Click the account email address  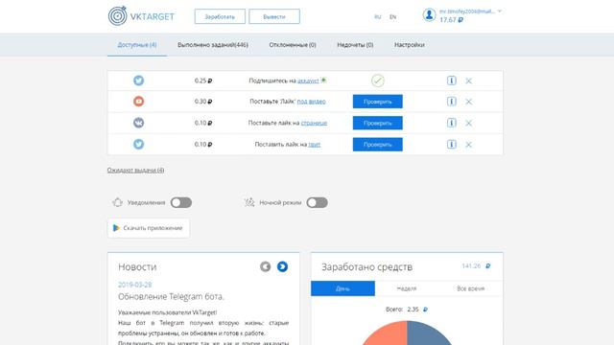coord(467,11)
